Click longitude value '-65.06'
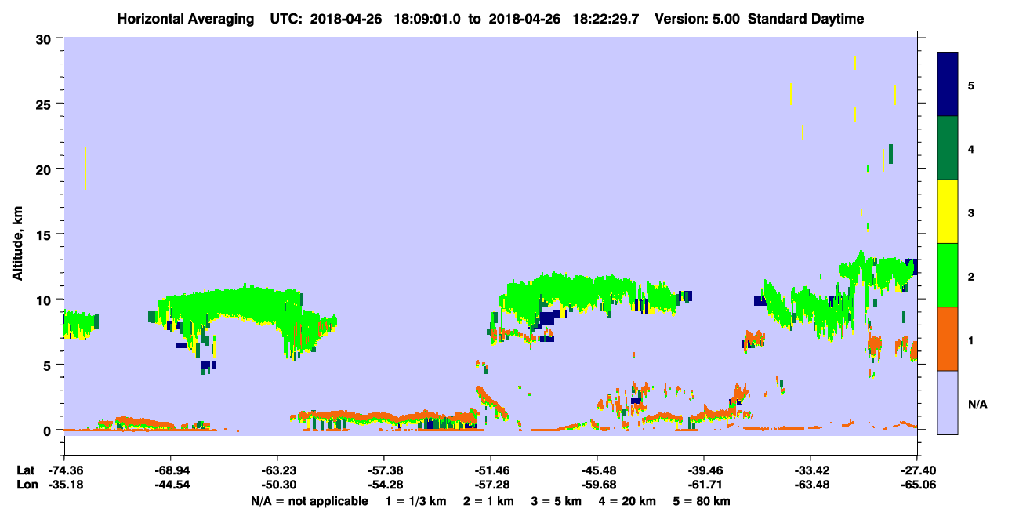The width and height of the screenshot is (1019, 523). tap(917, 485)
